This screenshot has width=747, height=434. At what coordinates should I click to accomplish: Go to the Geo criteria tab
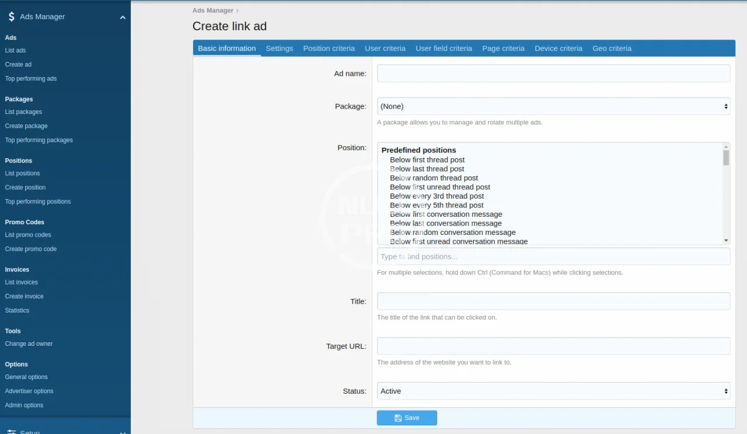(x=612, y=48)
